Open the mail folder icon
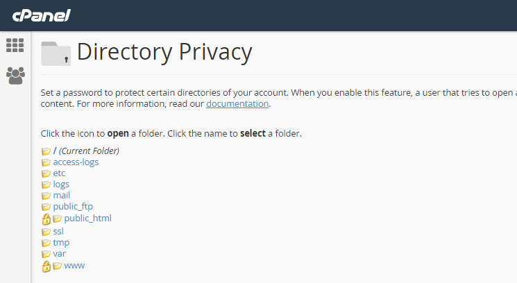517x283 pixels. (x=46, y=196)
